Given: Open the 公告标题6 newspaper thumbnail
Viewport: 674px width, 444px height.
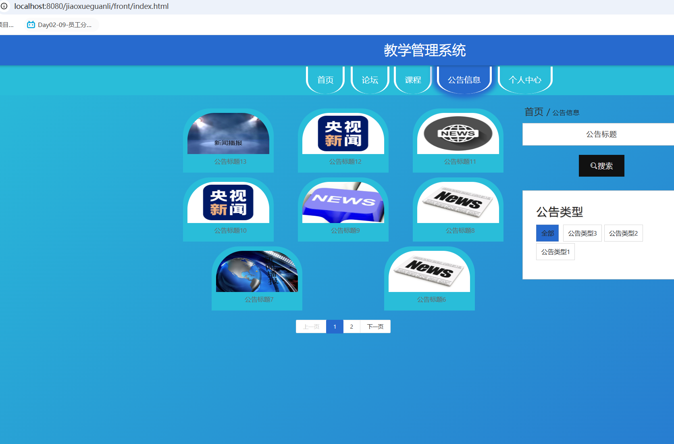Looking at the screenshot, I should click(x=429, y=271).
